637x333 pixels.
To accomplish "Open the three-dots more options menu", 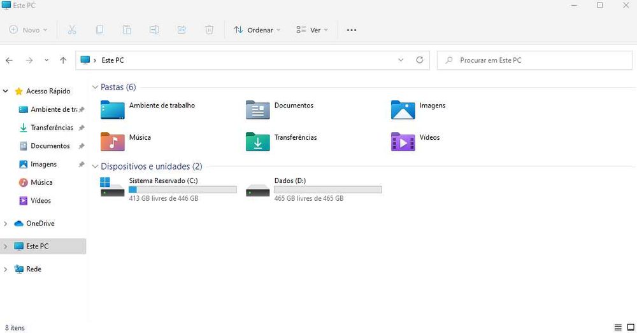I will [x=352, y=30].
